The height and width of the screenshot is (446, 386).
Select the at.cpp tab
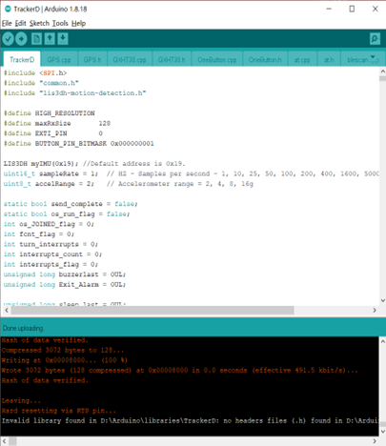[302, 60]
